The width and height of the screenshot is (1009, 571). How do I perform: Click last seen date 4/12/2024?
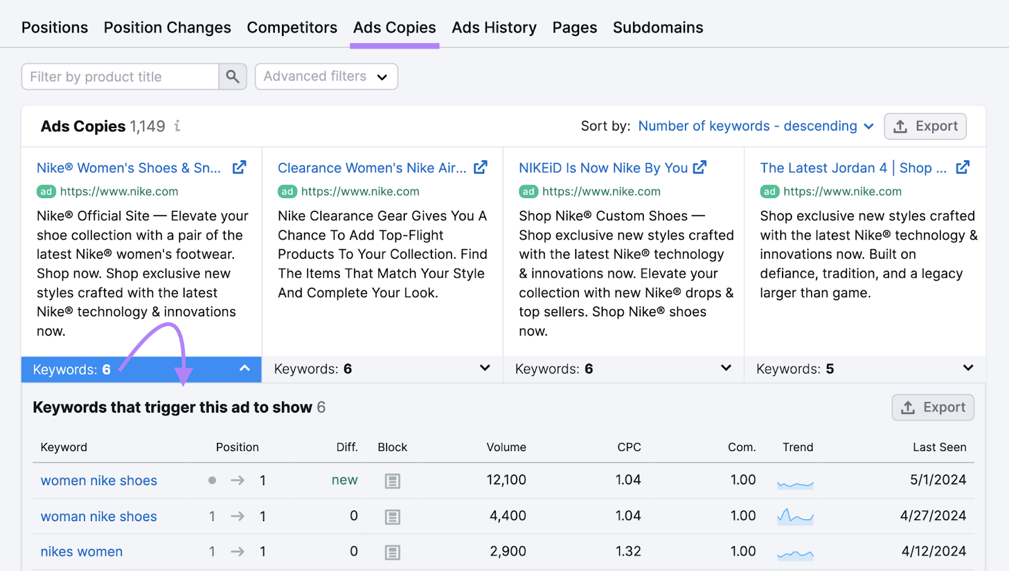[933, 551]
